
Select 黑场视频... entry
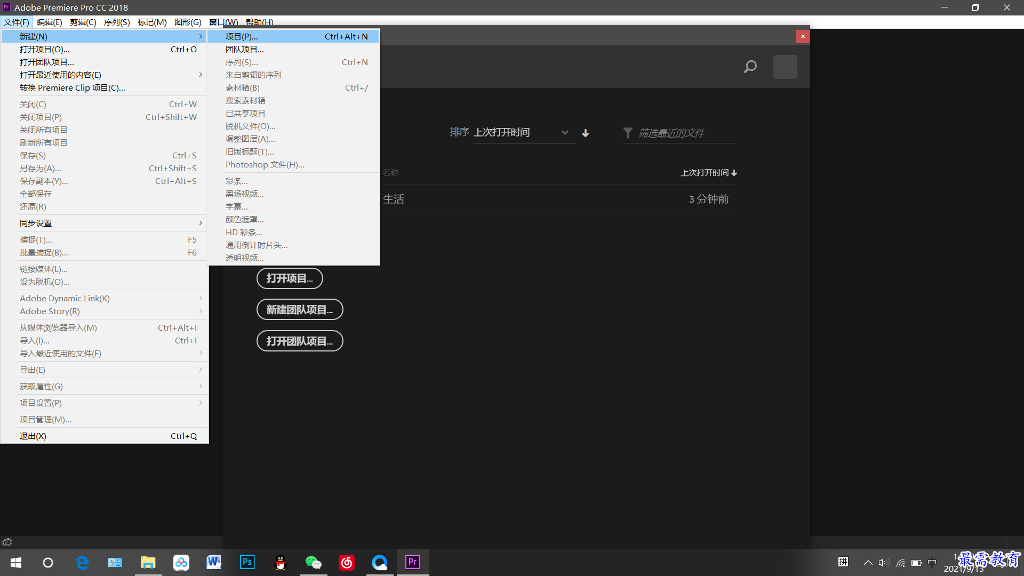click(x=293, y=194)
